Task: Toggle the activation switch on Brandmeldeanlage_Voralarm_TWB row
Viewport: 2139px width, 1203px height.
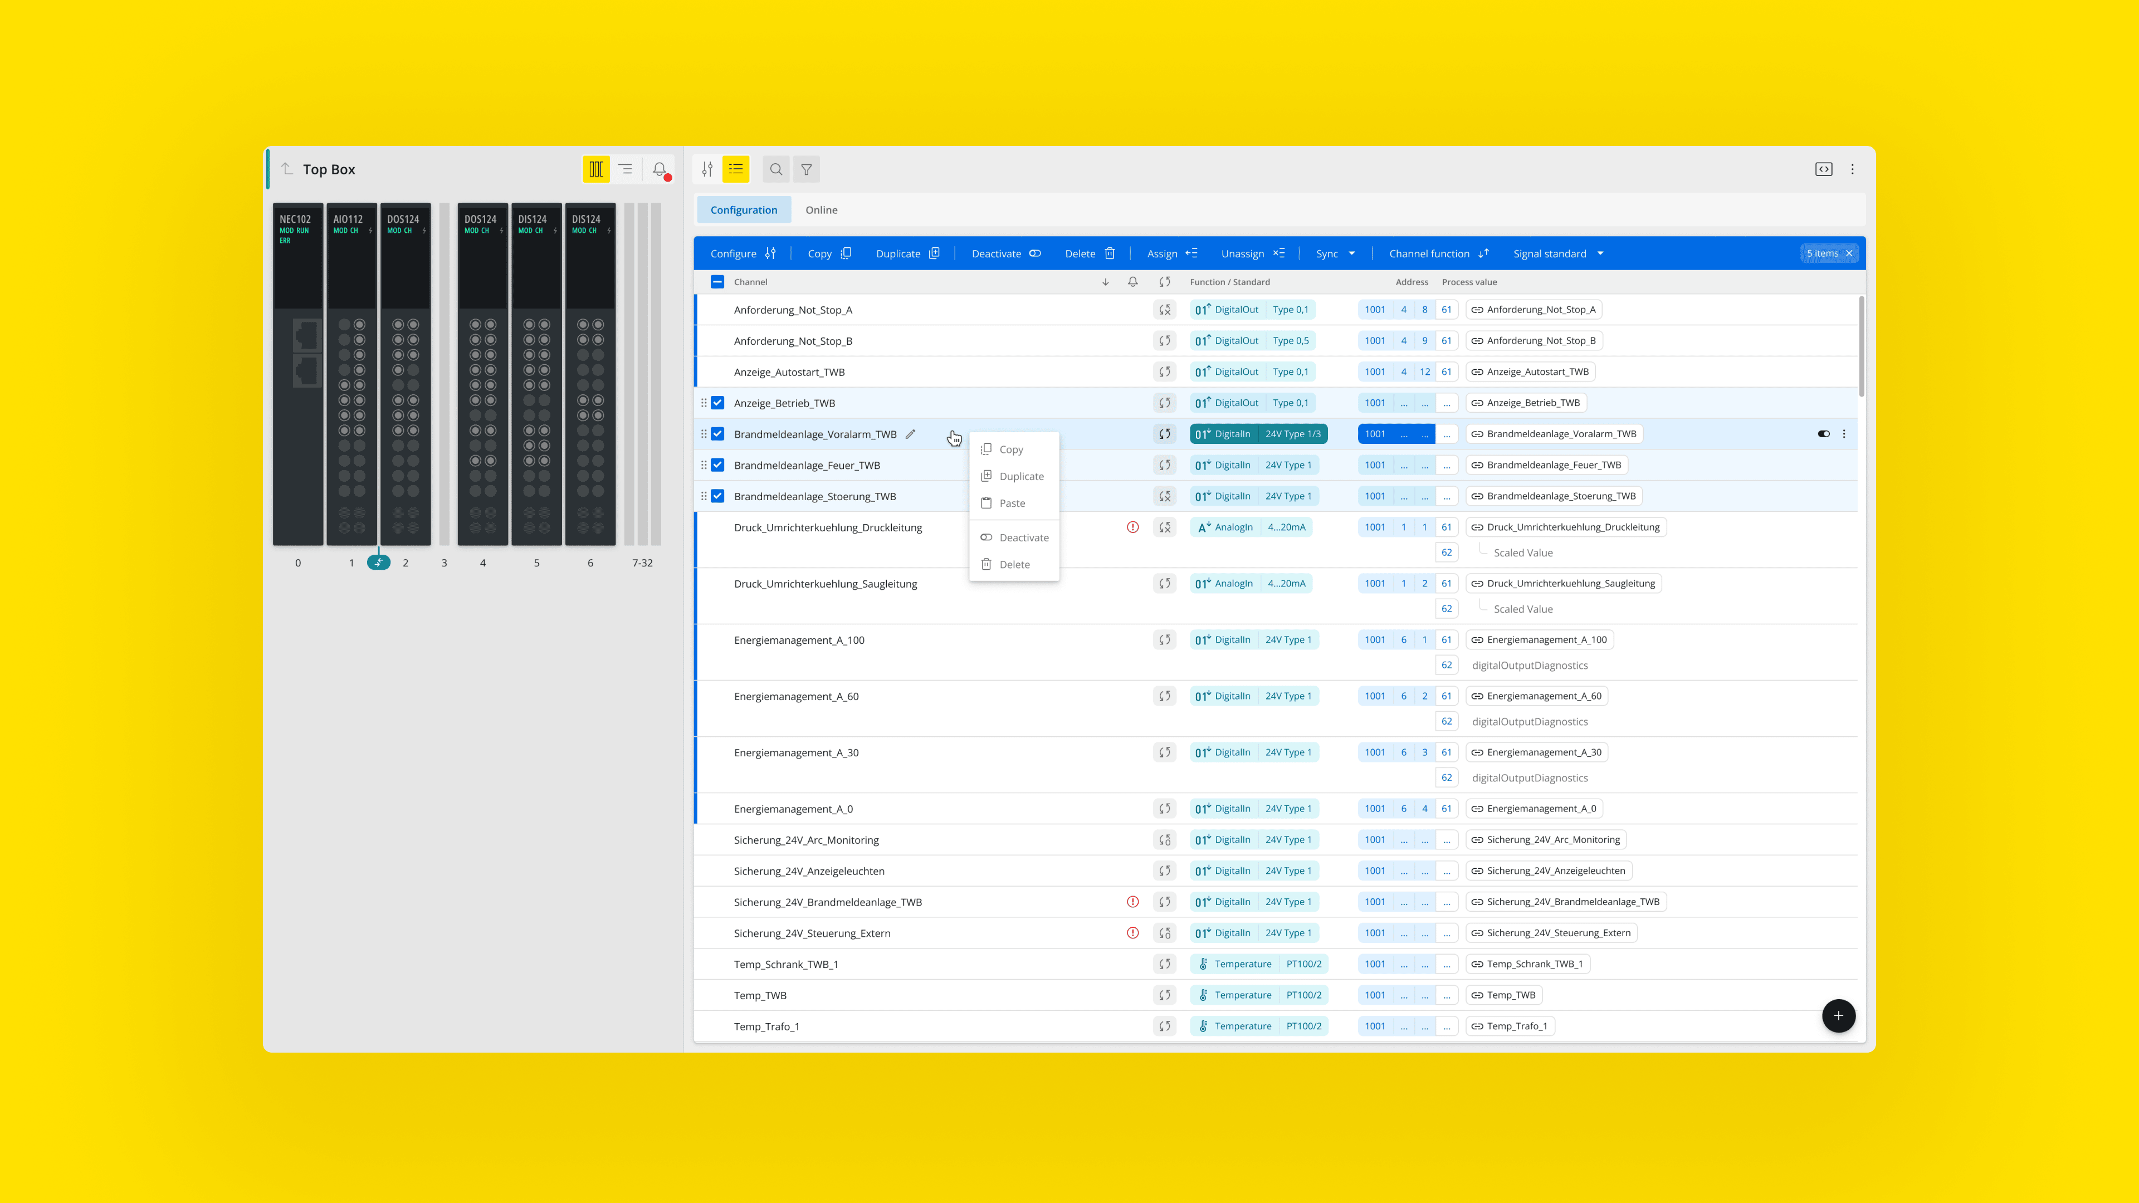Action: click(x=1824, y=434)
